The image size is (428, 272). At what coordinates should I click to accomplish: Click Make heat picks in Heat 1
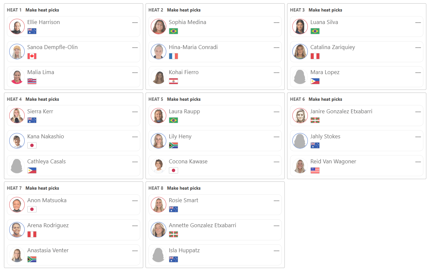tap(42, 10)
